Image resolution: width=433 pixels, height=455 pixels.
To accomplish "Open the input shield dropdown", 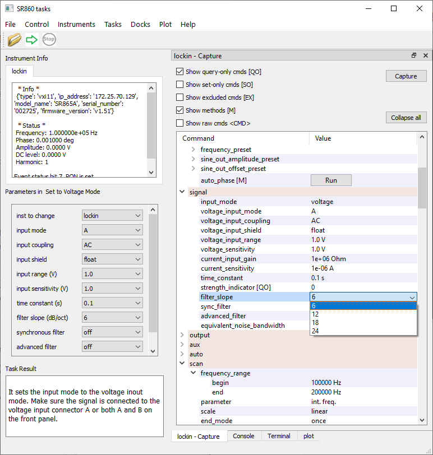I will tap(112, 259).
